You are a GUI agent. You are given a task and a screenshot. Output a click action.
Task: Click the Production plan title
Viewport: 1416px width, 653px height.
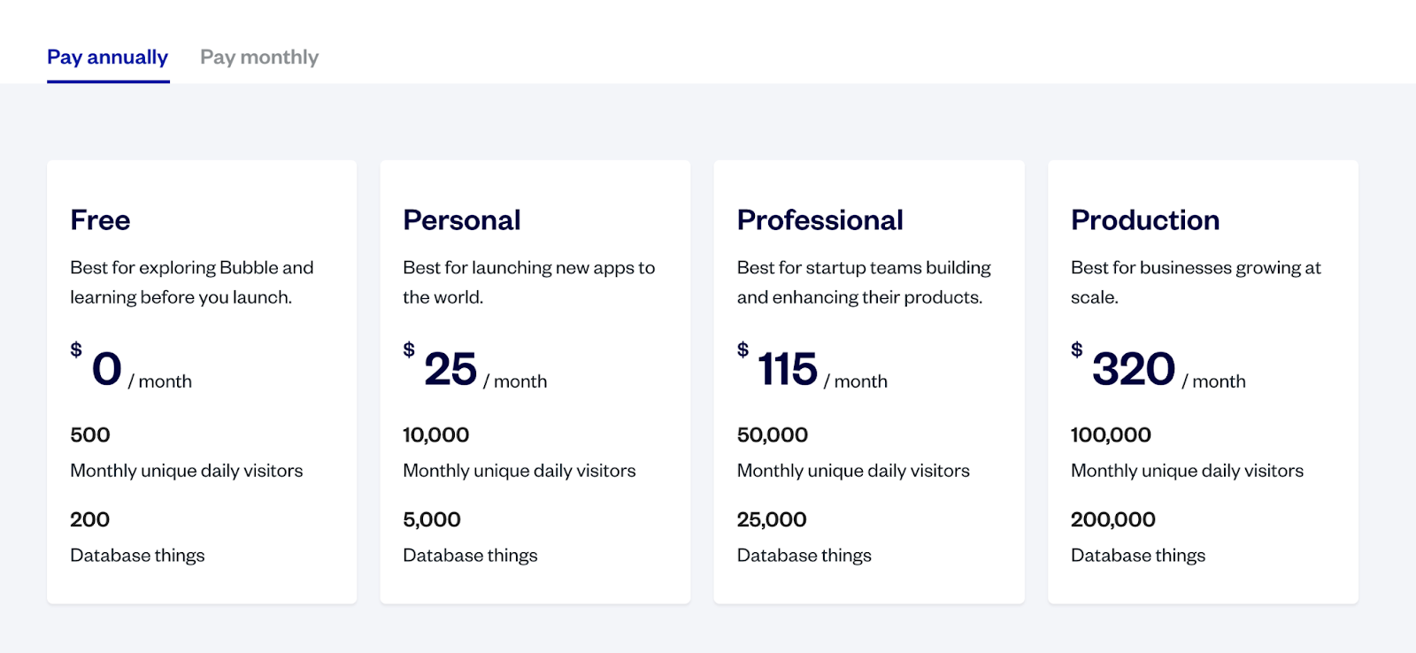click(x=1144, y=220)
